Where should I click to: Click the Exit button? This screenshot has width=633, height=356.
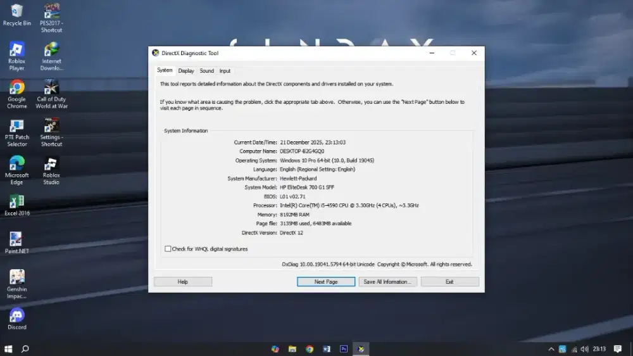(449, 282)
